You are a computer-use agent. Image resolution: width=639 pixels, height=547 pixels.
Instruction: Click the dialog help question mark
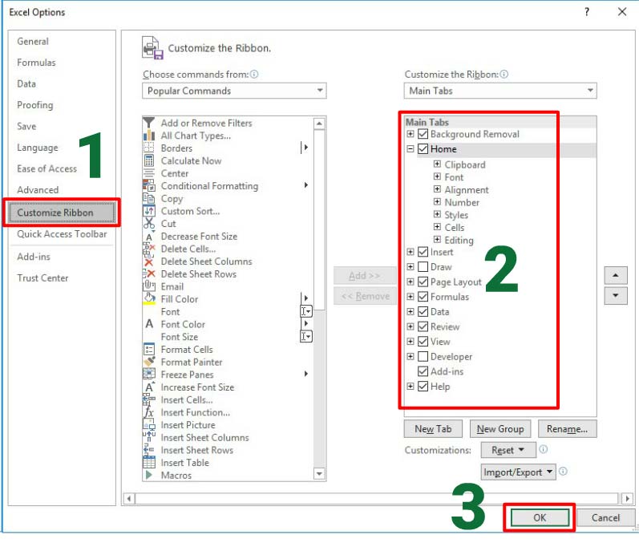click(586, 12)
